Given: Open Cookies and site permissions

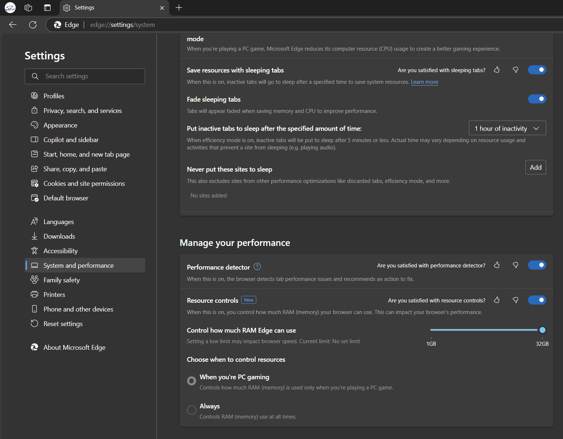Looking at the screenshot, I should click(x=85, y=183).
